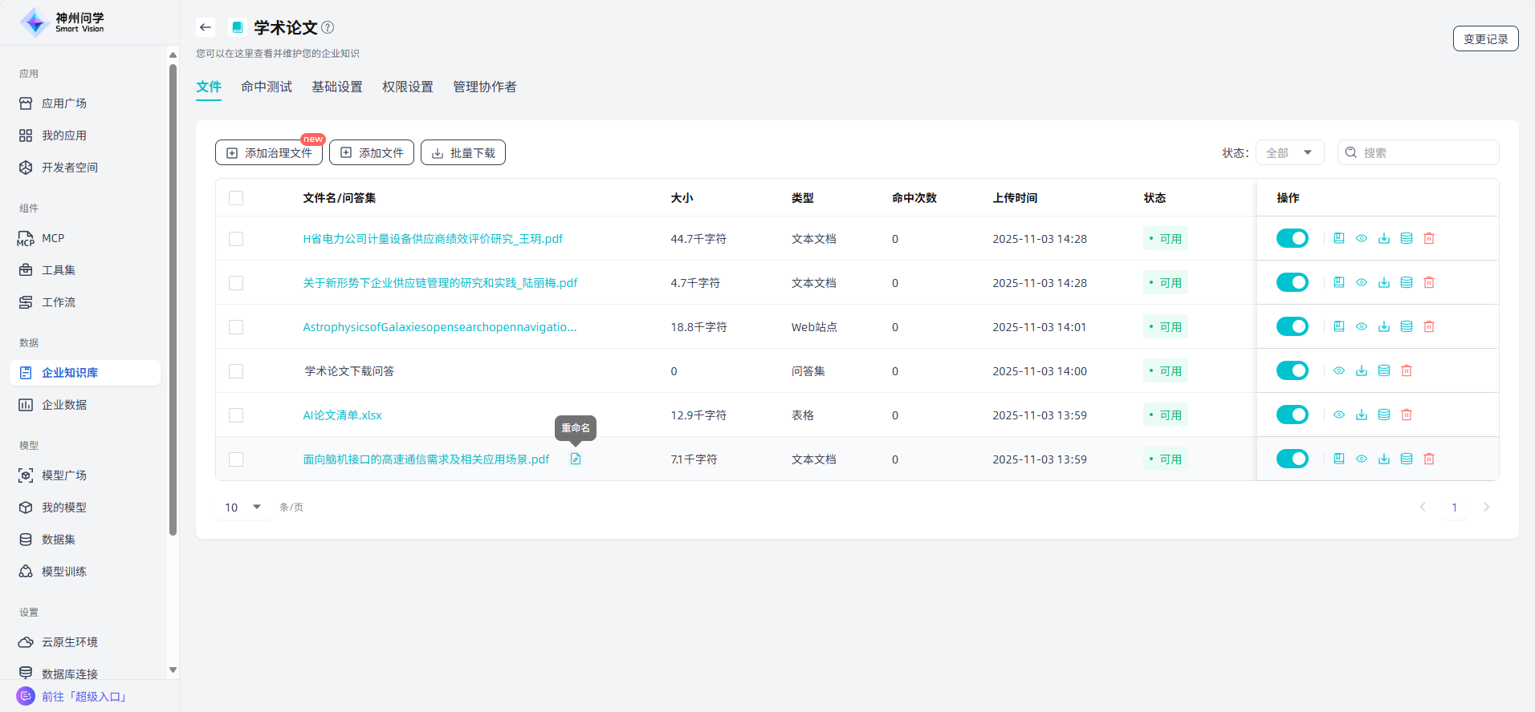Check the select-all checkbox in table header
Image resolution: width=1535 pixels, height=712 pixels.
[236, 198]
